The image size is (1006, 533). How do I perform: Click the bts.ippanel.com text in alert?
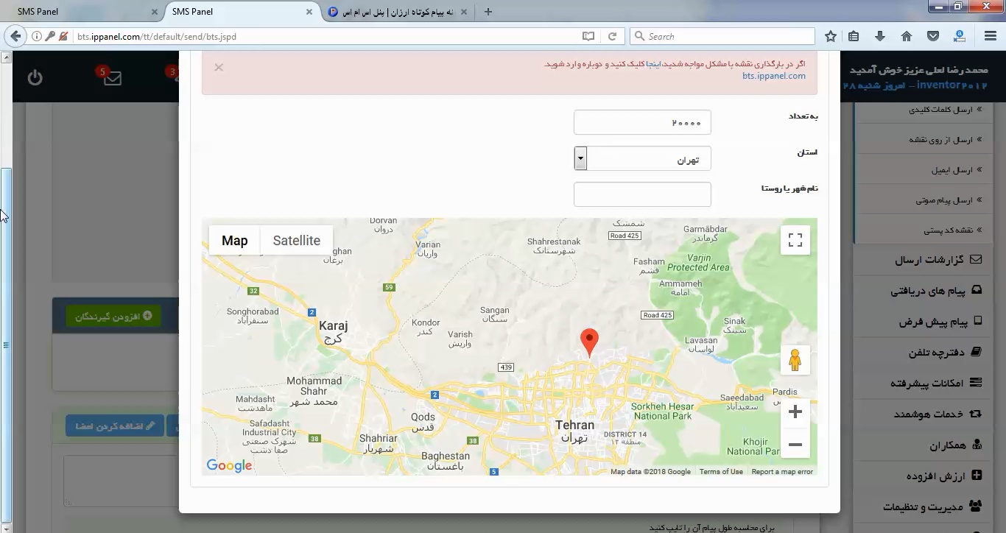773,76
